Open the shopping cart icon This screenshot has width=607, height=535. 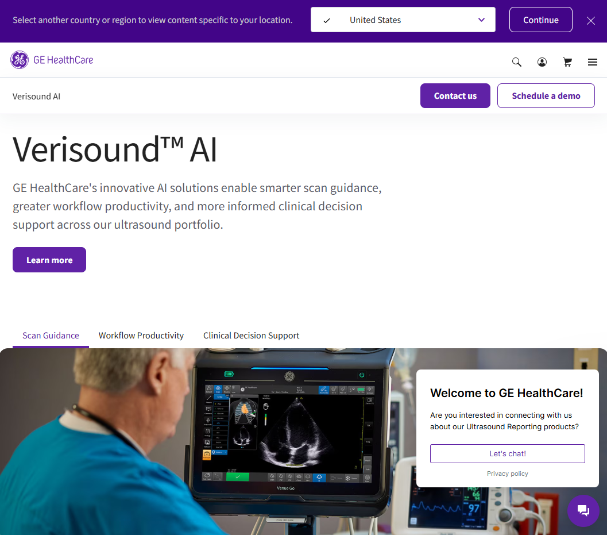pos(567,62)
